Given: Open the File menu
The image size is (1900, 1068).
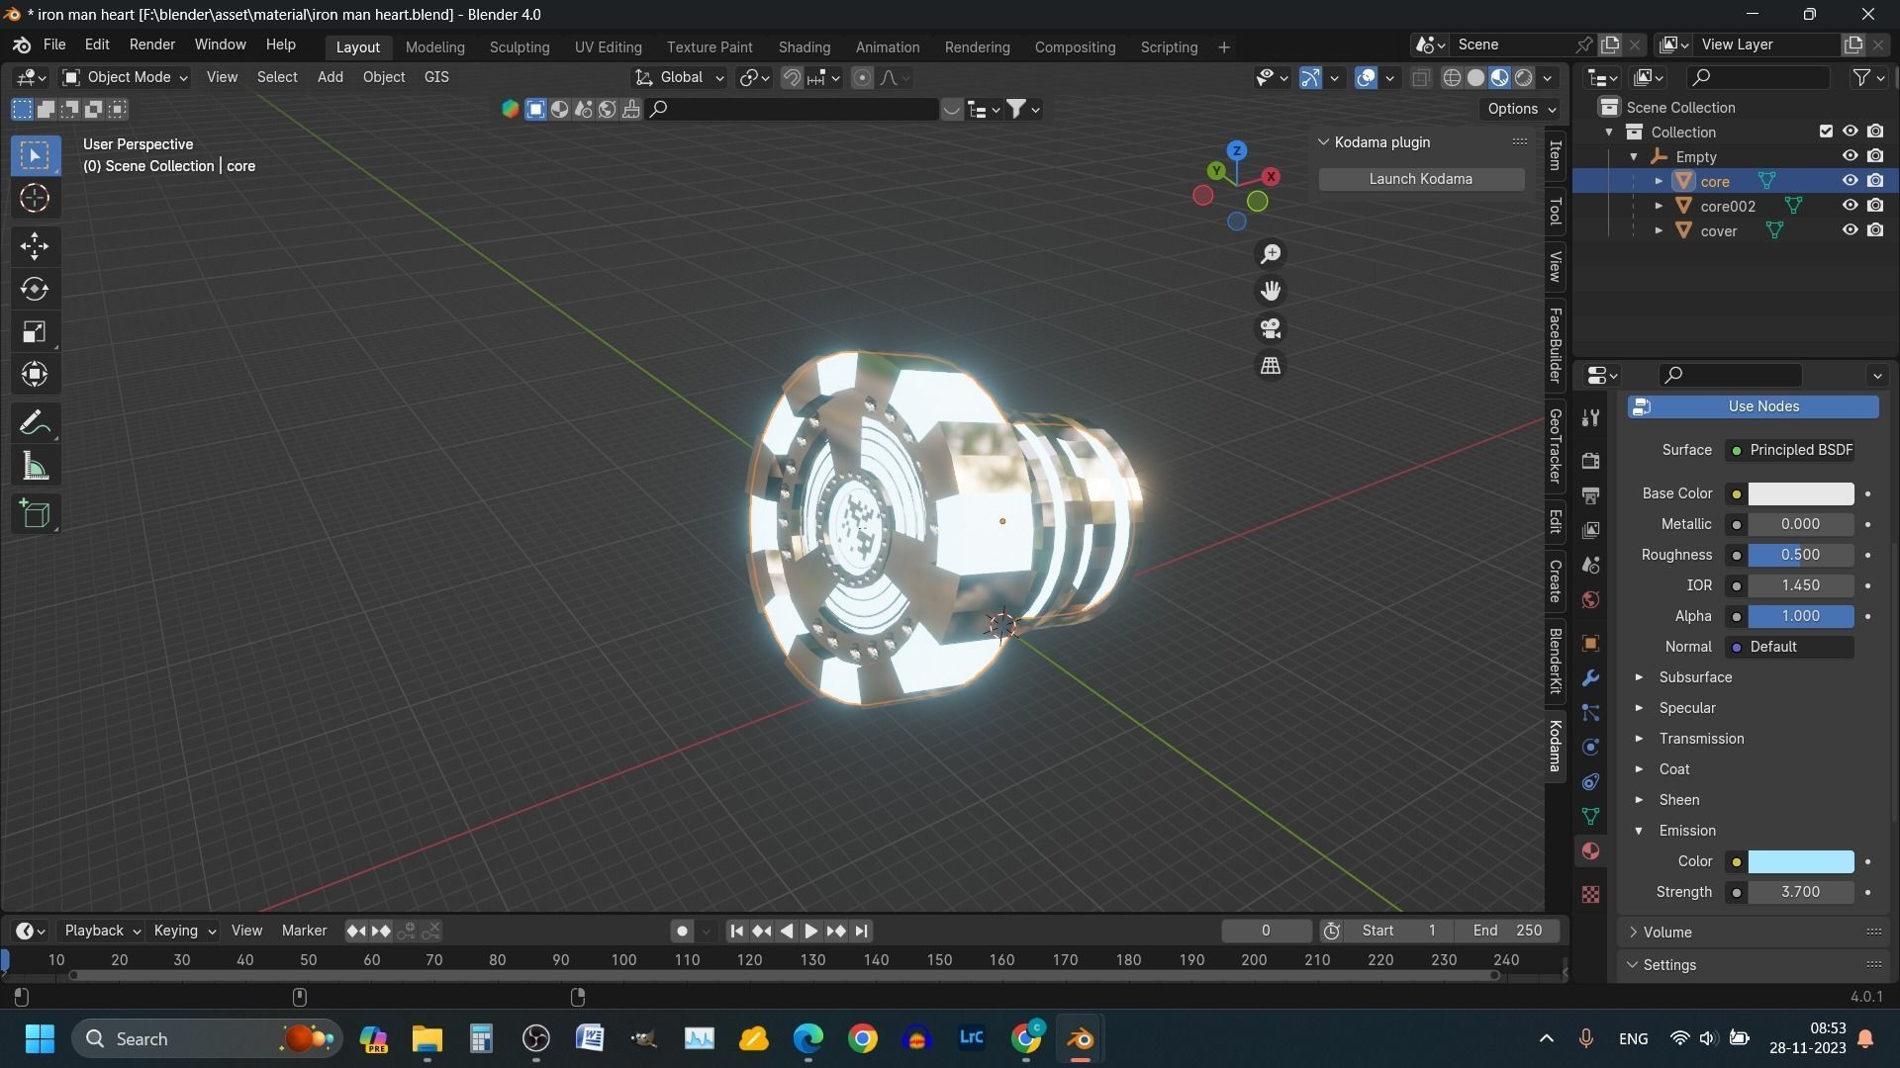Looking at the screenshot, I should point(54,45).
